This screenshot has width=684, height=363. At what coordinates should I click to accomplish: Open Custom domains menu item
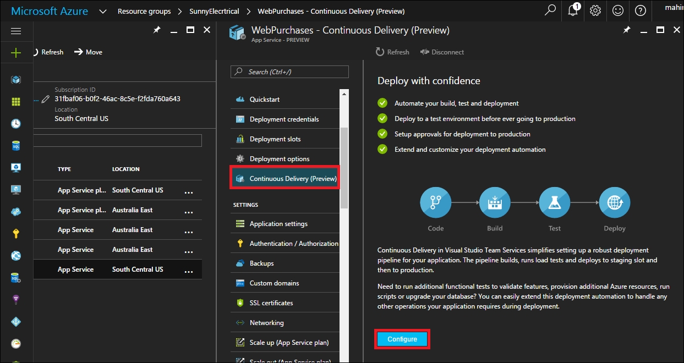(284, 283)
